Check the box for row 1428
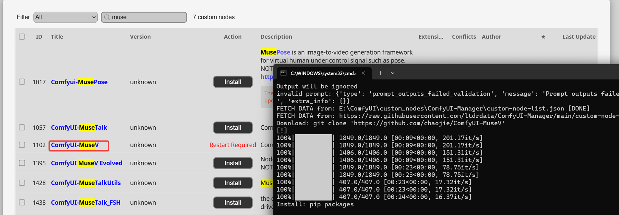Viewport: 619px width, 215px height. point(22,183)
